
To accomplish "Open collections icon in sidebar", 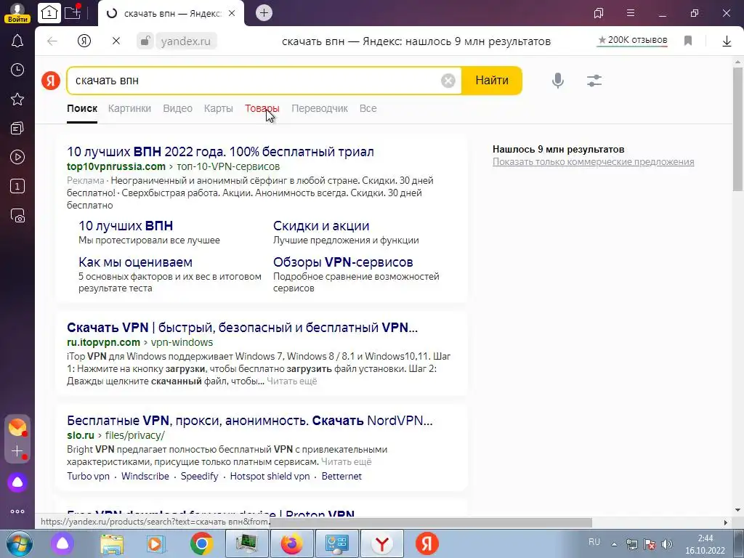I will click(17, 128).
